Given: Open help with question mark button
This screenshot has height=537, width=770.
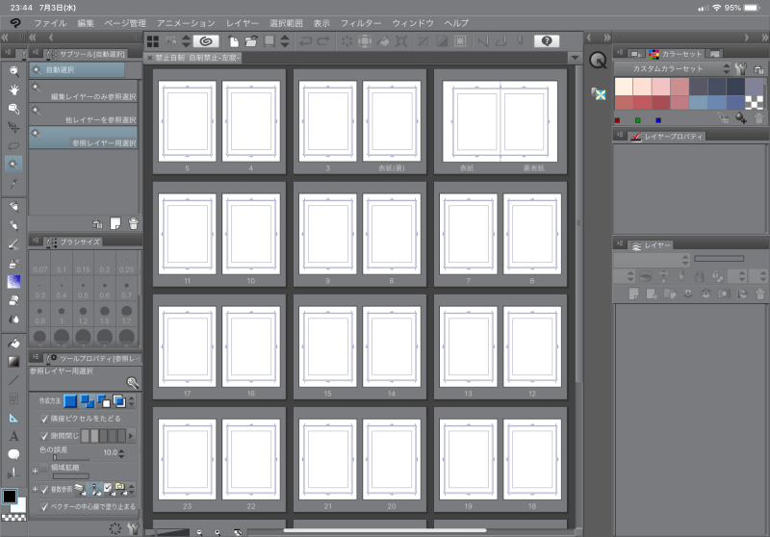Looking at the screenshot, I should 547,41.
